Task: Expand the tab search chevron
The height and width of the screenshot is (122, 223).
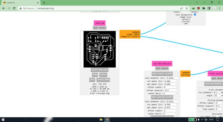Action: [197, 2]
